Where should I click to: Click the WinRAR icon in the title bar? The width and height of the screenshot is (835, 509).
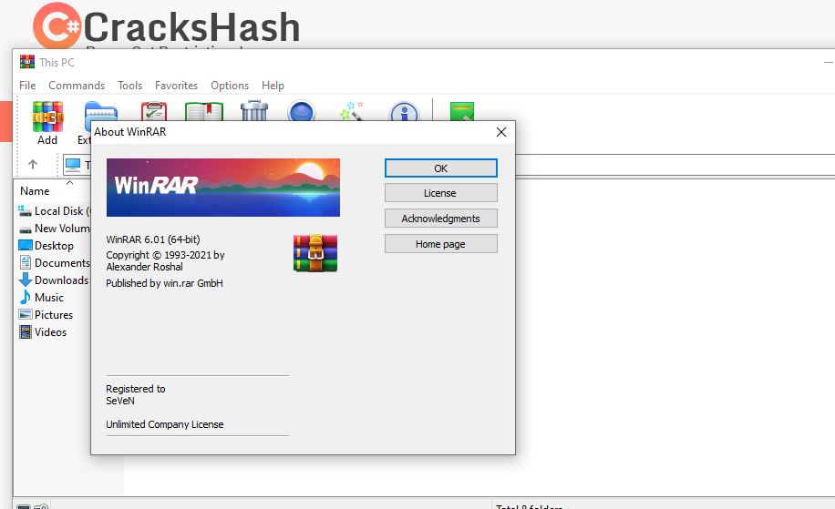click(27, 62)
